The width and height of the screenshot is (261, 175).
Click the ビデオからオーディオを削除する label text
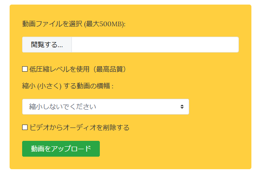tap(79, 127)
